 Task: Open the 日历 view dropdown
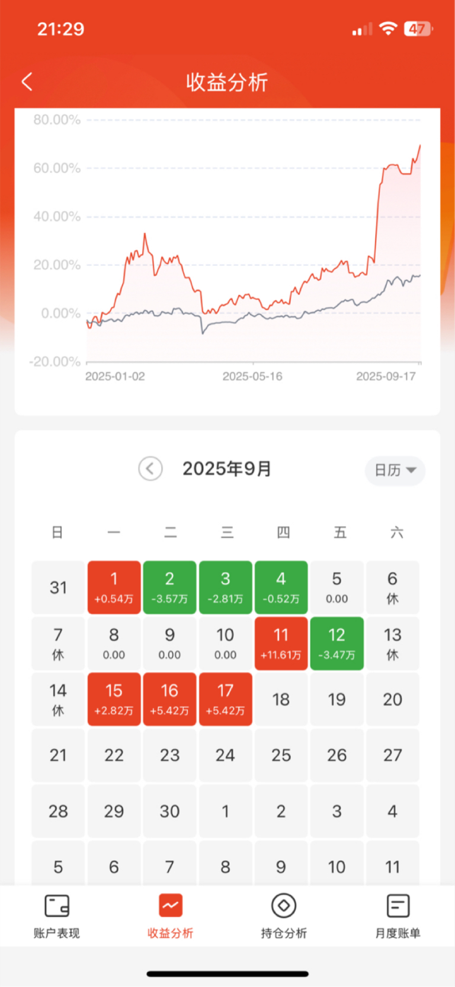tap(395, 470)
